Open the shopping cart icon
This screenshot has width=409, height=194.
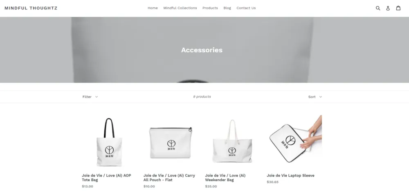click(x=398, y=8)
